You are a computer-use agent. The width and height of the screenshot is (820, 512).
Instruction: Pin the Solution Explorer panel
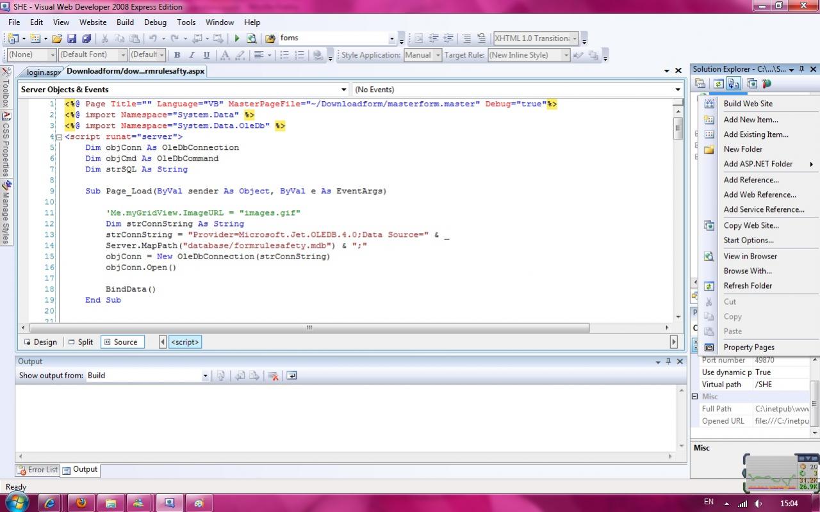coord(802,69)
